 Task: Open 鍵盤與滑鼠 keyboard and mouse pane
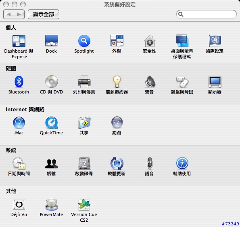182,82
